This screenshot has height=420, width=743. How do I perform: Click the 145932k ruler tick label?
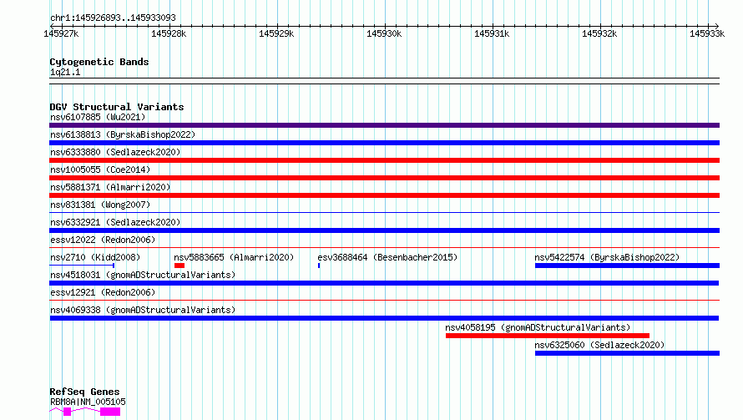(x=599, y=33)
